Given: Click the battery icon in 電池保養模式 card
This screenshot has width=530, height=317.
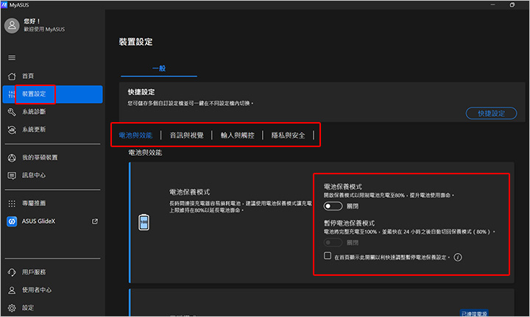Looking at the screenshot, I should 144,222.
